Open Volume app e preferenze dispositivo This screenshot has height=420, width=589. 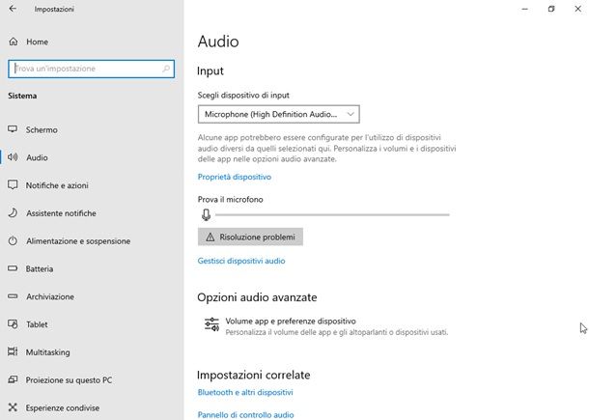click(x=326, y=326)
